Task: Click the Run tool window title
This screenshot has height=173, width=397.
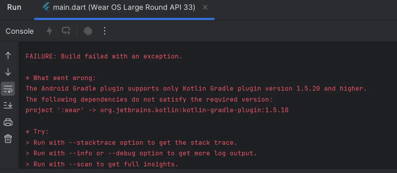Action: (14, 7)
